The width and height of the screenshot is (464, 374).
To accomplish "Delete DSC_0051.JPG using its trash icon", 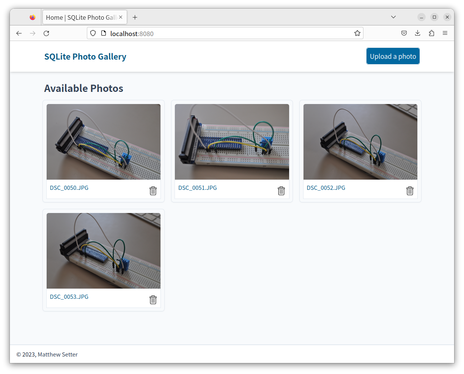I will (281, 191).
